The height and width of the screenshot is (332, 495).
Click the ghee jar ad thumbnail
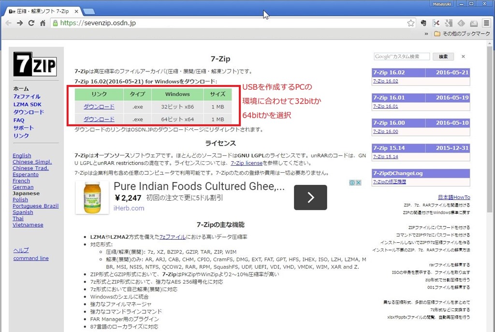(92, 198)
